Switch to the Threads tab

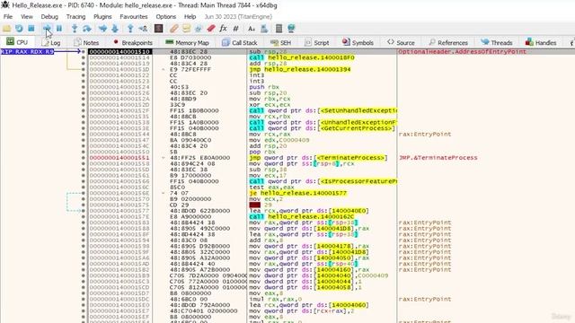tap(496, 42)
